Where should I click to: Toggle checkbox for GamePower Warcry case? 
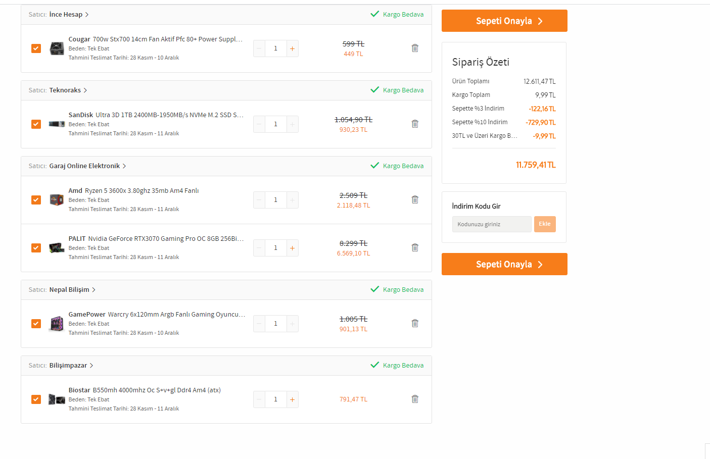click(x=36, y=324)
